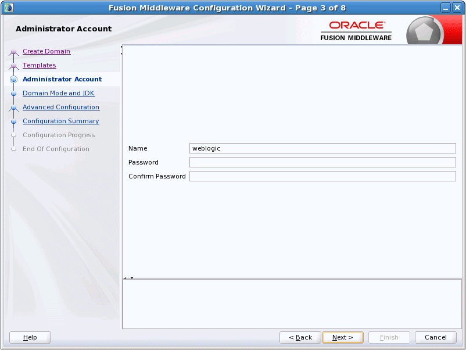Viewport: 466px width, 350px height.
Task: Toggle the message pane using splitter arrows
Action: [x=128, y=278]
